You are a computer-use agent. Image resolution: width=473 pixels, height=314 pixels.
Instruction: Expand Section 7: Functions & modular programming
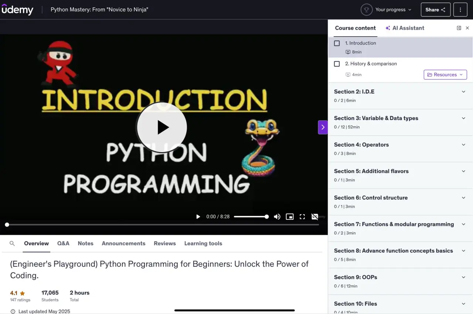[400, 228]
